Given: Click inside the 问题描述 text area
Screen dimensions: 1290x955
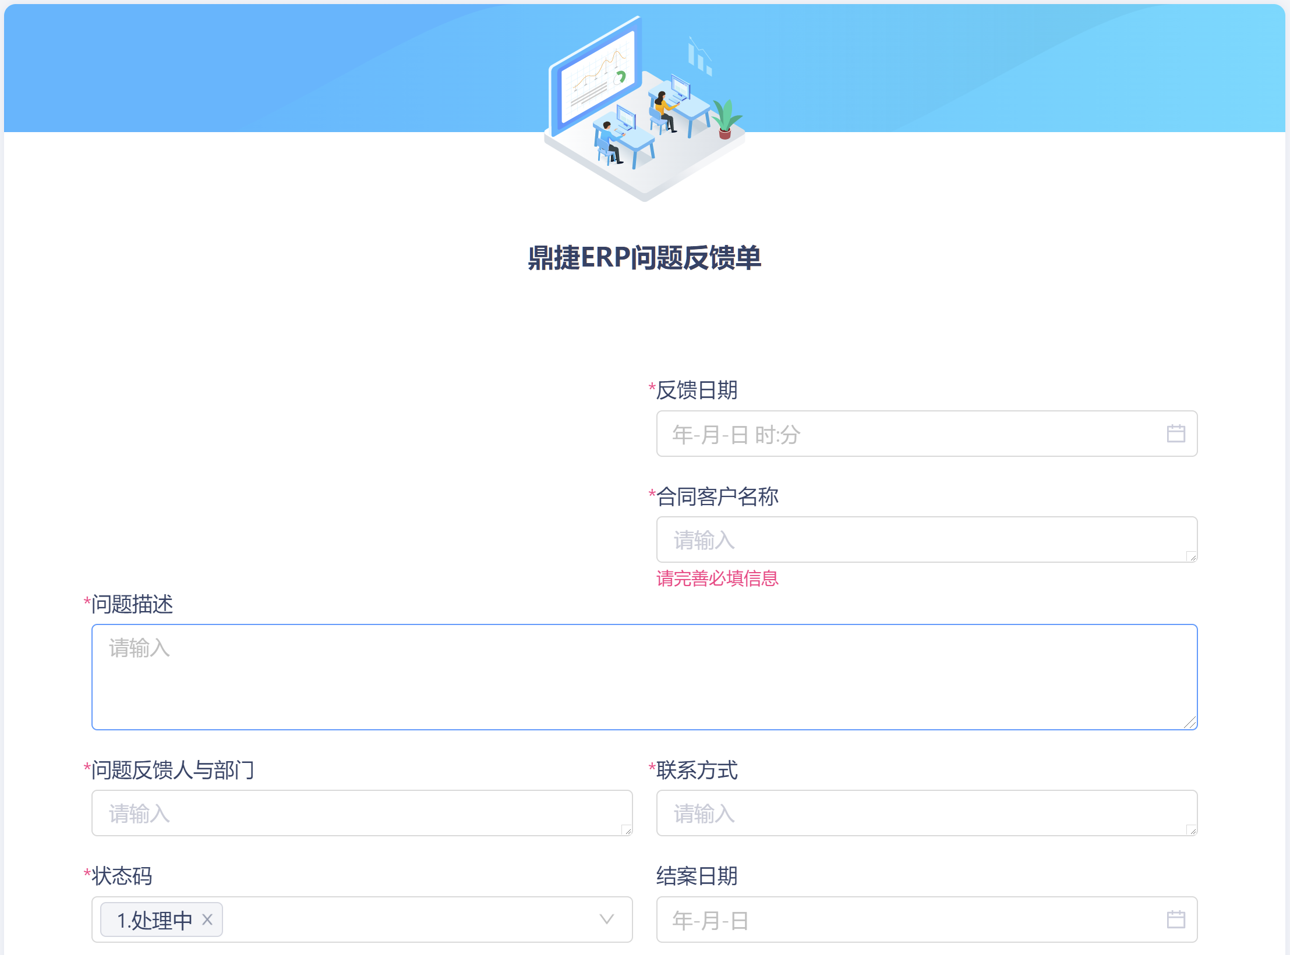Looking at the screenshot, I should pos(644,677).
